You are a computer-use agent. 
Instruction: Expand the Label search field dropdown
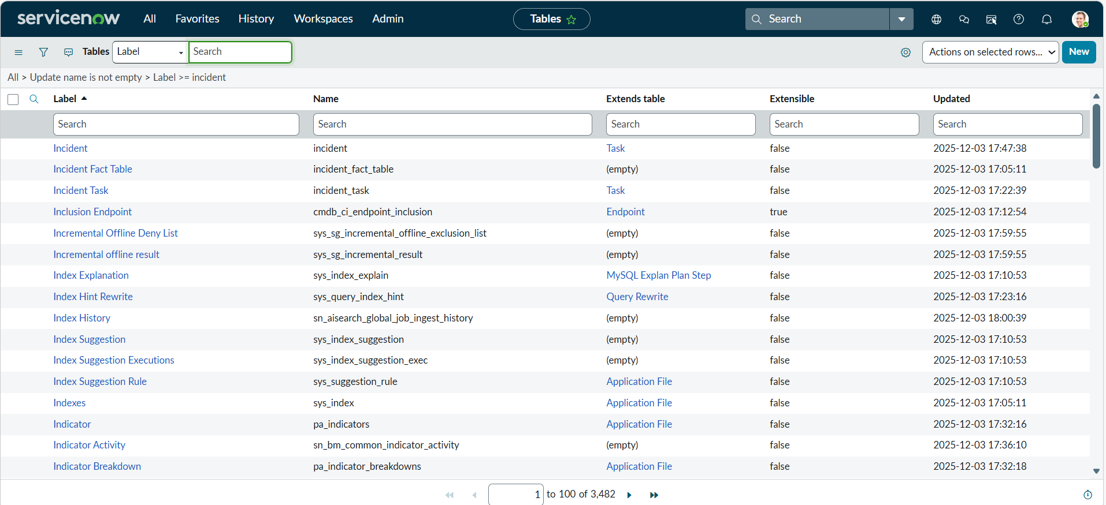pos(150,52)
